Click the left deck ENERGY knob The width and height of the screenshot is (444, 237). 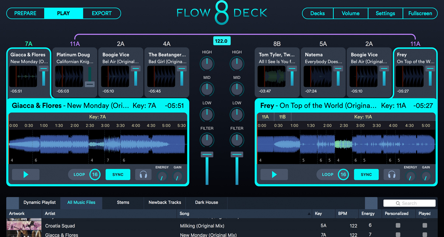(162, 177)
